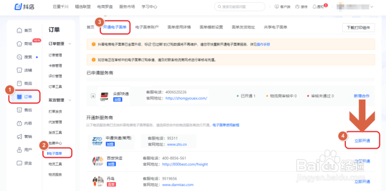Open 精选联盟 in top navigation
386x191 pixels.
(83, 7)
